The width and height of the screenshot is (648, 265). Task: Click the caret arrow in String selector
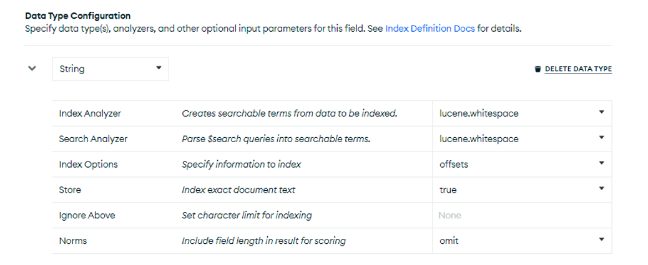(x=159, y=68)
